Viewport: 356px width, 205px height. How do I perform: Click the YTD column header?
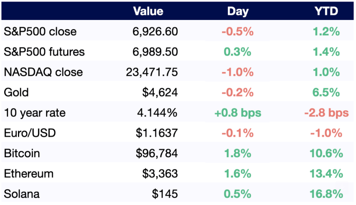pyautogui.click(x=326, y=11)
